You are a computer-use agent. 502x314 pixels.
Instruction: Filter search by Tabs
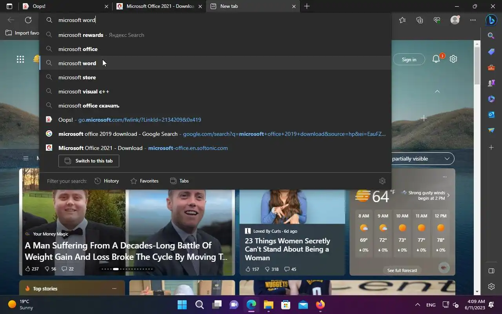coord(179,181)
